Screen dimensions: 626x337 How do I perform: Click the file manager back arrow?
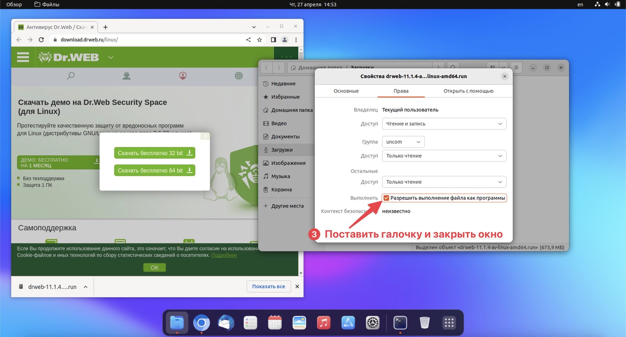pos(266,68)
